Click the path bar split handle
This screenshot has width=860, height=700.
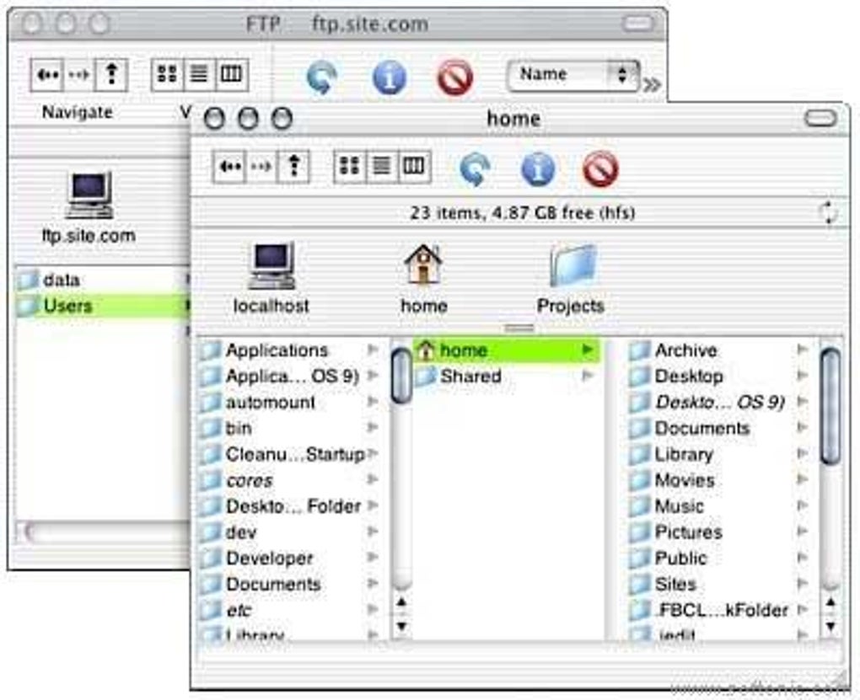pyautogui.click(x=519, y=329)
